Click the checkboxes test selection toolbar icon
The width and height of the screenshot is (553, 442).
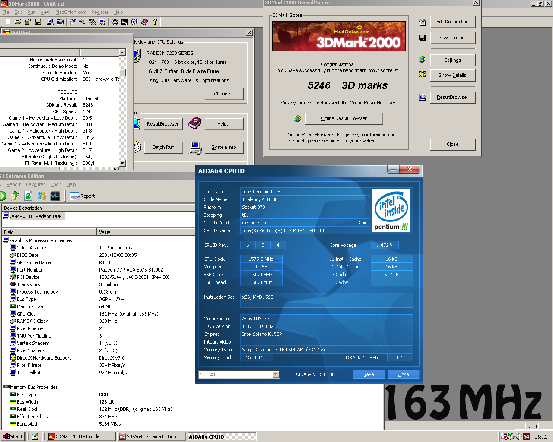point(83,22)
